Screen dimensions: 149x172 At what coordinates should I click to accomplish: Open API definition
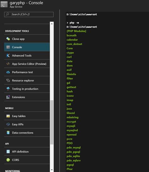coord(27,151)
